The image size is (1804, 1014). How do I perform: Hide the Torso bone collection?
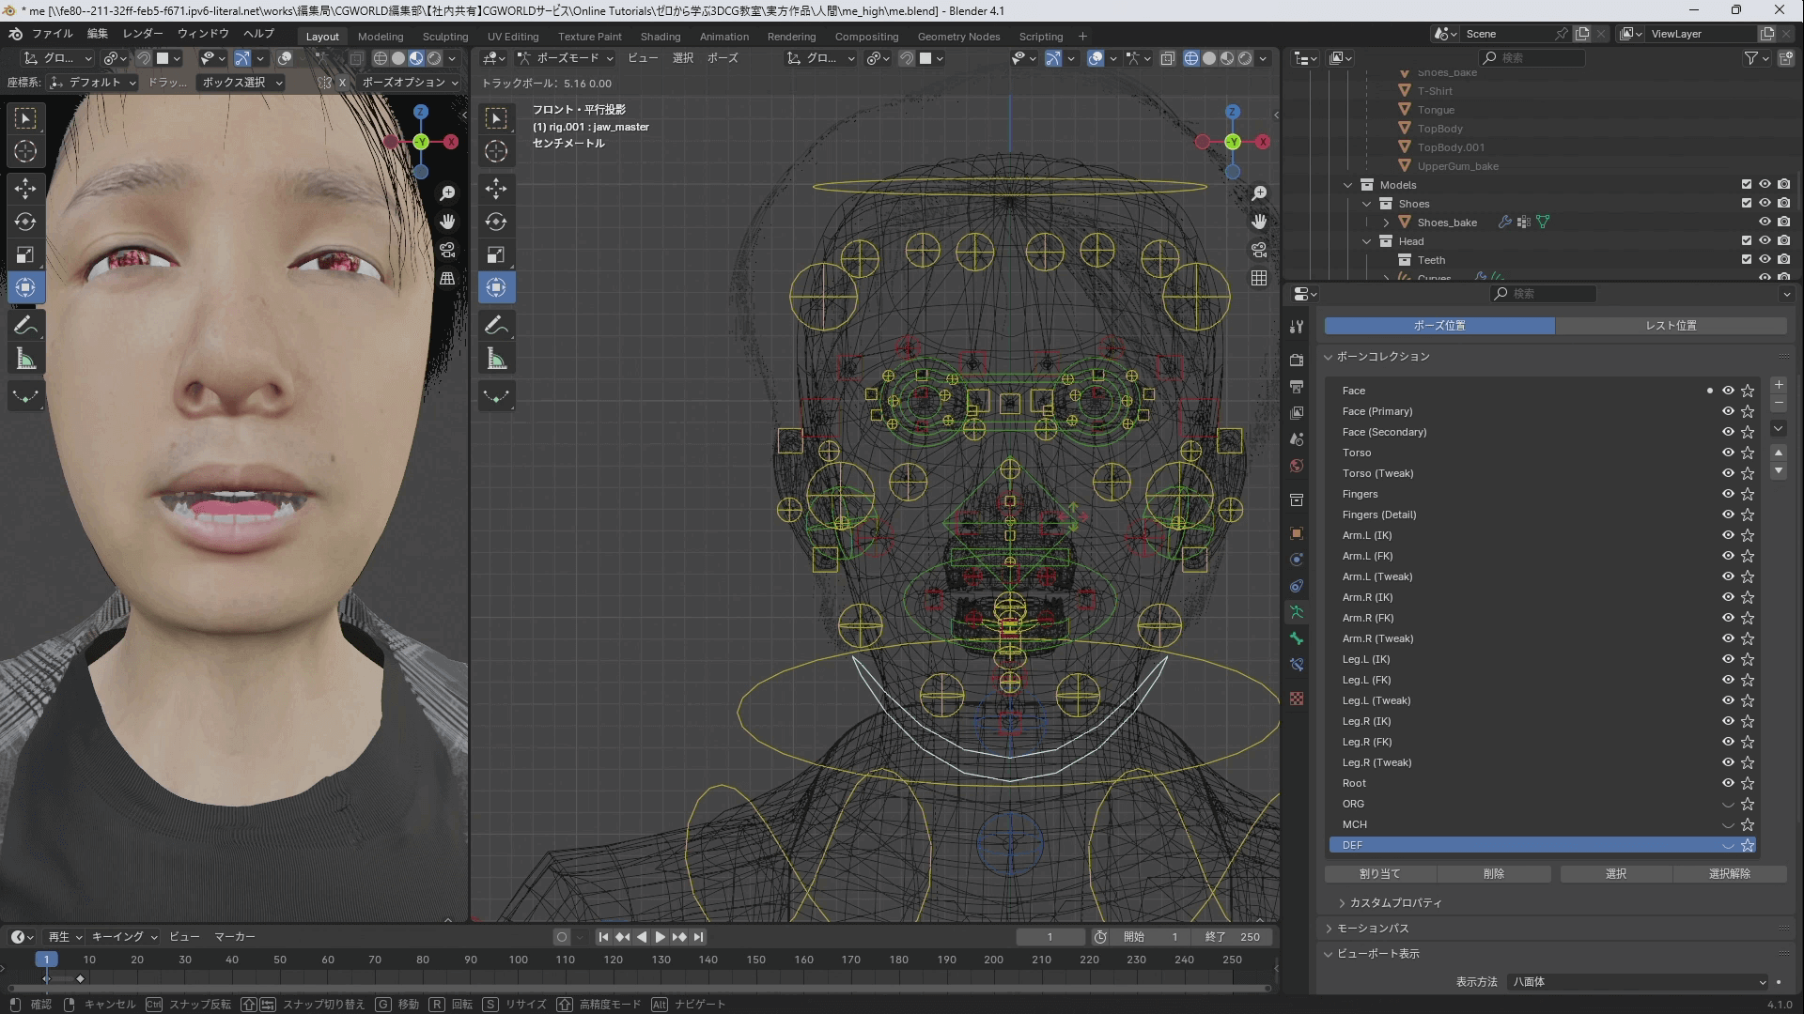1728,453
